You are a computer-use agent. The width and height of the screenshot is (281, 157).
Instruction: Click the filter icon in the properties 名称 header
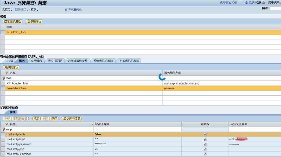pyautogui.click(x=7, y=124)
